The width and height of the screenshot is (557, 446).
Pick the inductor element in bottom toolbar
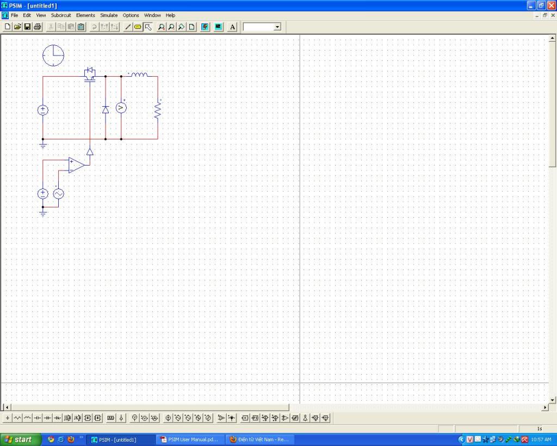click(x=27, y=418)
